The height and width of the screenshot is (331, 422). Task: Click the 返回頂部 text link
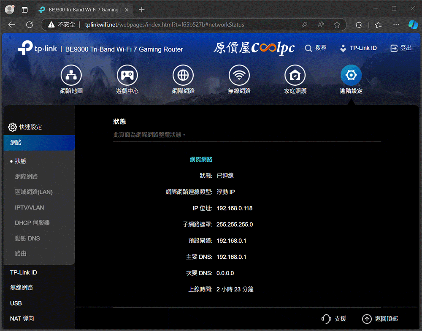coord(387,319)
